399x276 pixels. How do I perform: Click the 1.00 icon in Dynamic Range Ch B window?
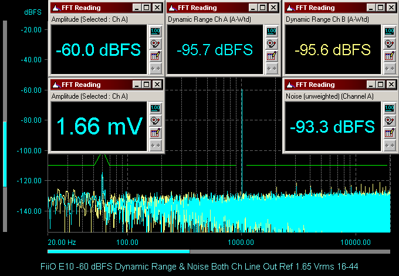coord(390,31)
